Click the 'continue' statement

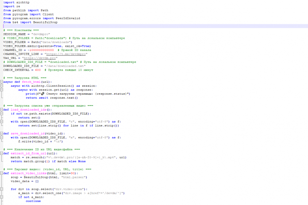tap(33, 201)
